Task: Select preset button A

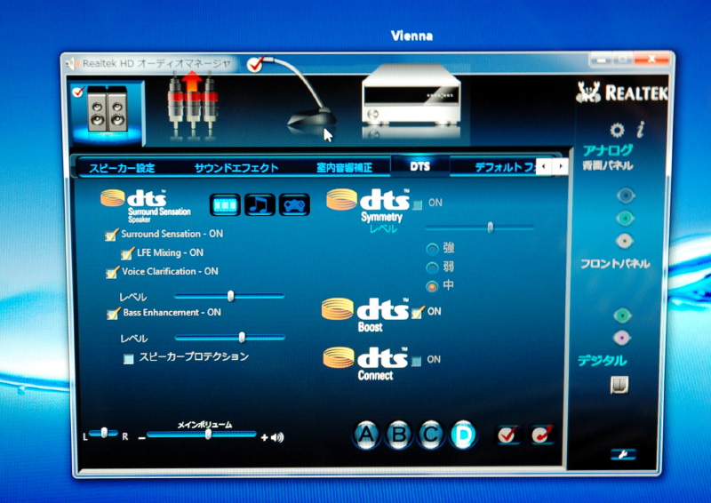Action: coord(366,435)
